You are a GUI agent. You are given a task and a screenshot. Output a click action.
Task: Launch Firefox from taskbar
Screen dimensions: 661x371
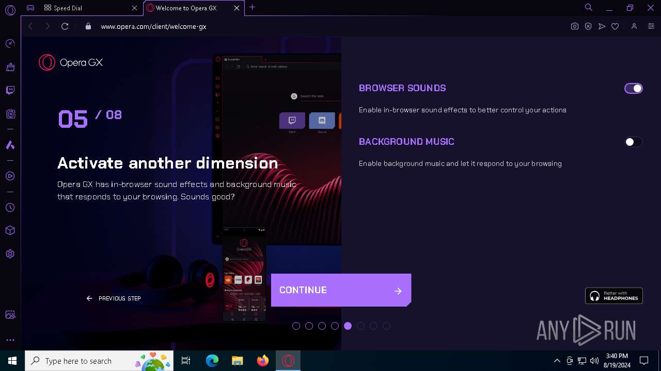263,361
